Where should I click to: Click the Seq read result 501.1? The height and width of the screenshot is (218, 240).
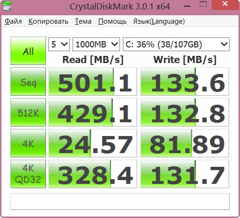92,82
